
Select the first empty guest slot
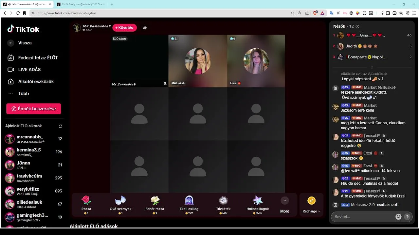coord(139,114)
